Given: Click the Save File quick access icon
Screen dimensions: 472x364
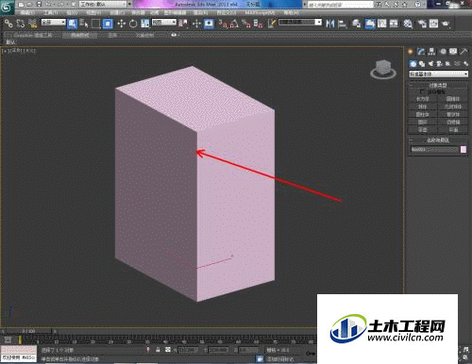Looking at the screenshot, I should click(39, 5).
